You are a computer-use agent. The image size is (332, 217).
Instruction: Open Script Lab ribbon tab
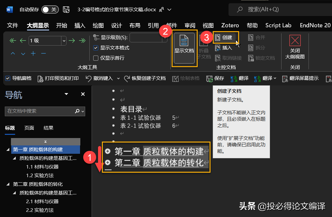point(278,26)
